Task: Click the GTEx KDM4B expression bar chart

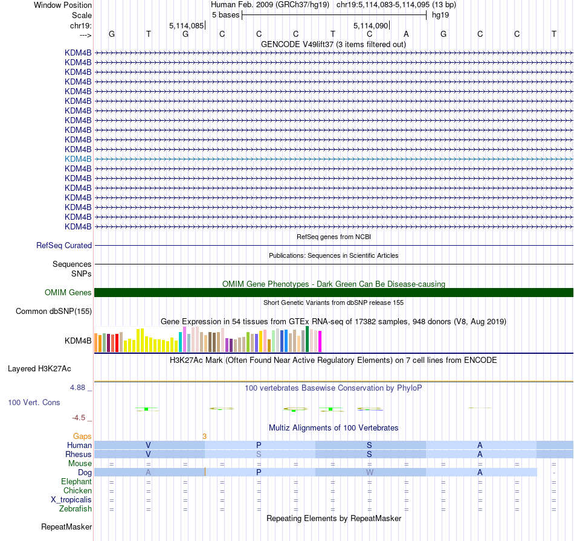Action: coord(208,339)
